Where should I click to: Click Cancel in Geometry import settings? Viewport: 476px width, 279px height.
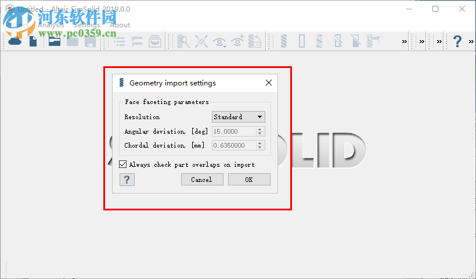(x=202, y=180)
